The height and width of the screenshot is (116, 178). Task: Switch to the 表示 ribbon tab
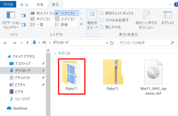[55, 5]
